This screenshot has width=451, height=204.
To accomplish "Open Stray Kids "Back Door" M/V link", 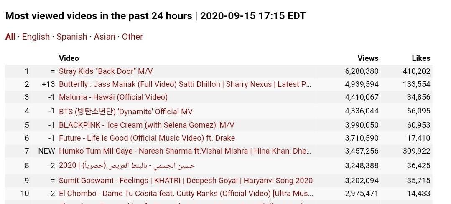I will point(106,71).
